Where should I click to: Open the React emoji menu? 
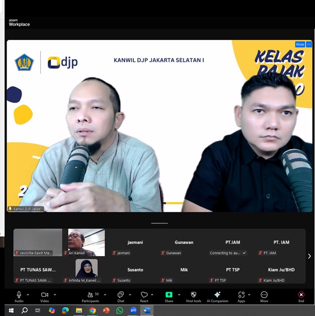pos(144,295)
